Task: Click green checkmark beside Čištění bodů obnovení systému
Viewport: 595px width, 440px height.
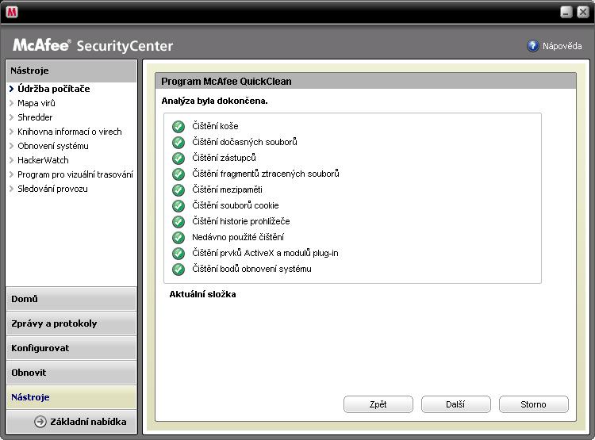Action: [x=178, y=270]
